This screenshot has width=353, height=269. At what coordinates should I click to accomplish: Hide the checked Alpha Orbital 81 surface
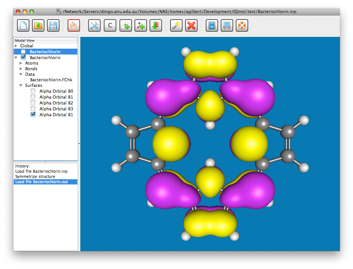point(33,115)
